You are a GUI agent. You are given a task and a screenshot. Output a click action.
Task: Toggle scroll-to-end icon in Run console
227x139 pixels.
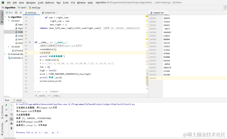pos(11,119)
